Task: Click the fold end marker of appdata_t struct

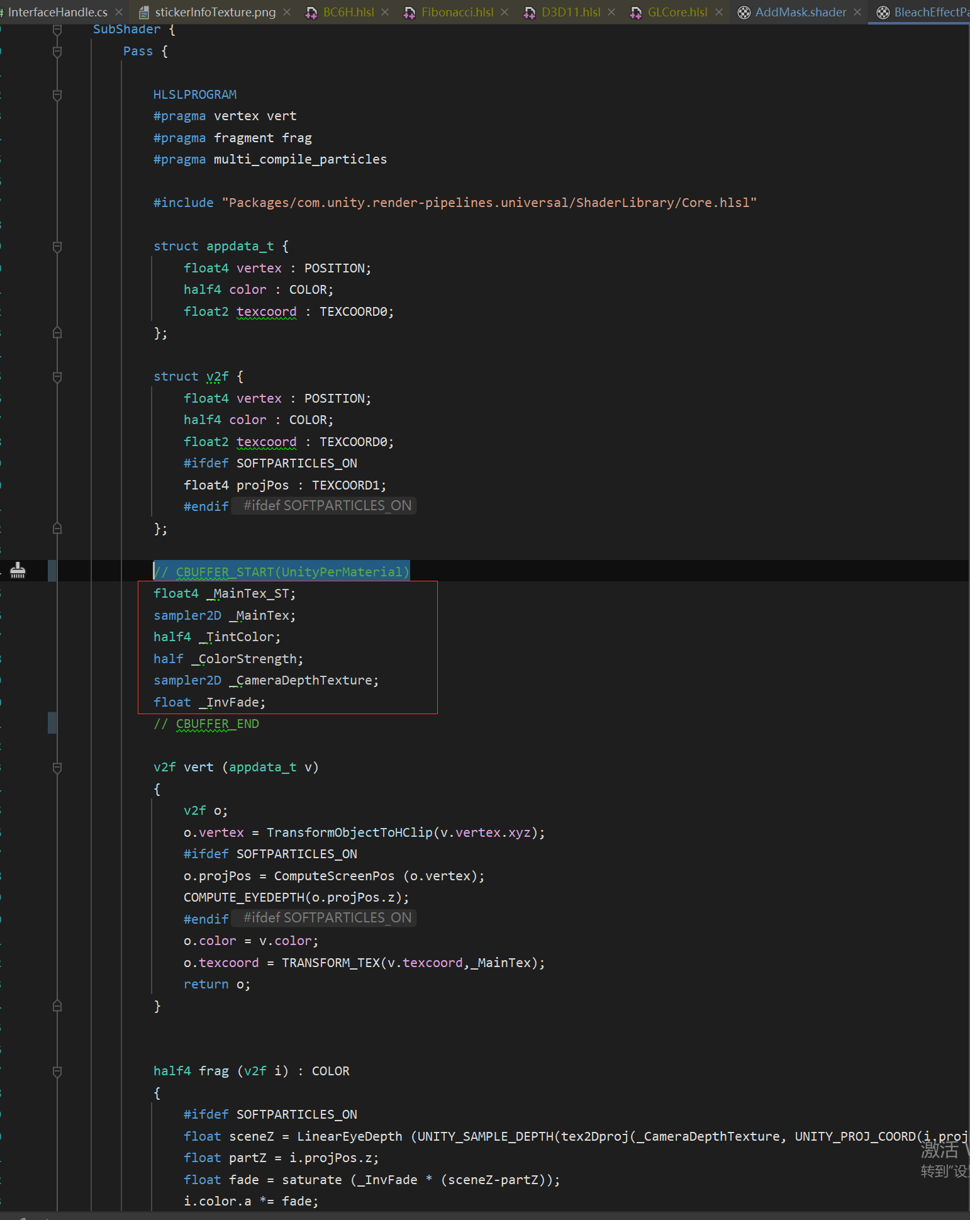Action: pyautogui.click(x=57, y=333)
